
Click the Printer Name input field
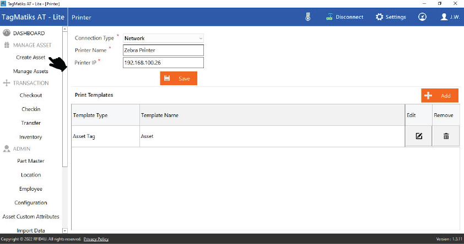point(163,51)
